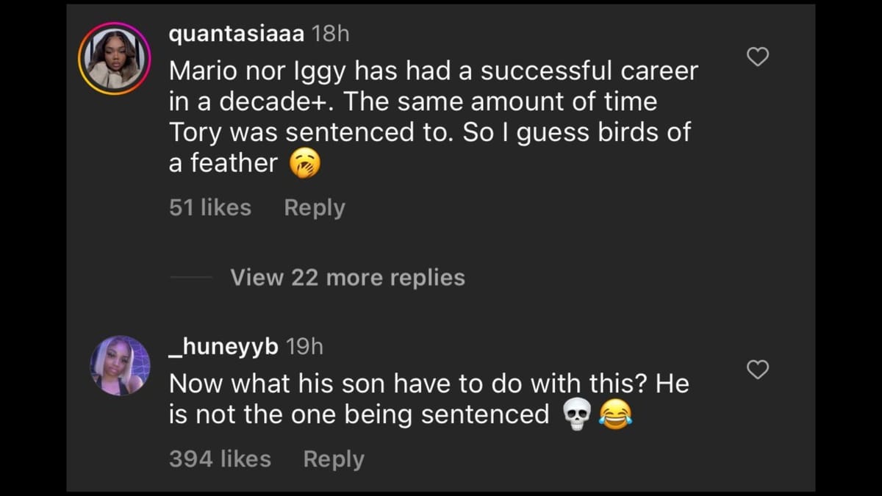Tap the _huneyyb username
Viewport: 882px width, 496px height.
pyautogui.click(x=223, y=345)
